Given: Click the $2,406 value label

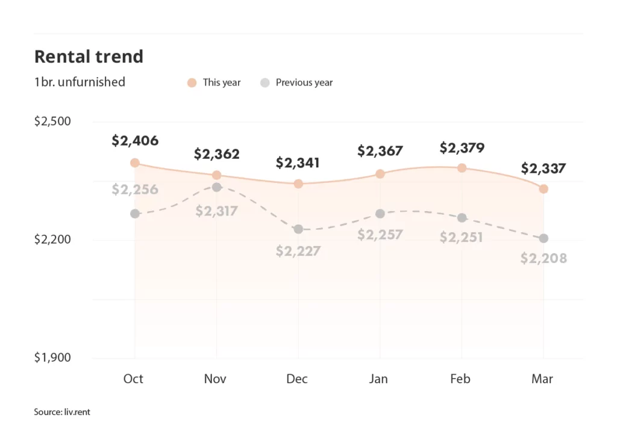Looking at the screenshot, I should [x=135, y=141].
